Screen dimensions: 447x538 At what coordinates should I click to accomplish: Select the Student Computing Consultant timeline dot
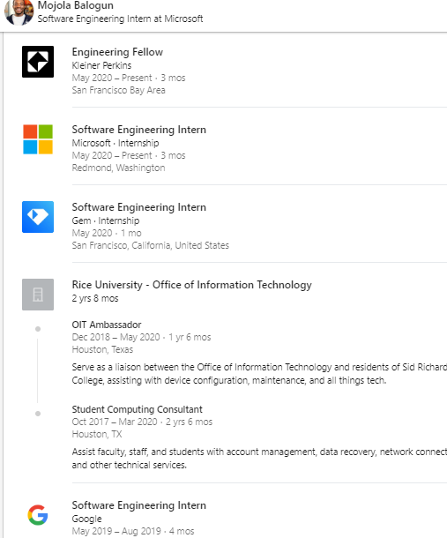coord(38,414)
